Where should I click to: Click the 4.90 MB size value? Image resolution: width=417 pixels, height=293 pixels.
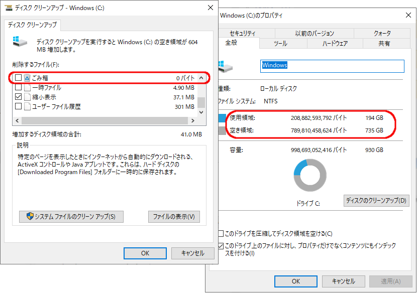point(184,88)
